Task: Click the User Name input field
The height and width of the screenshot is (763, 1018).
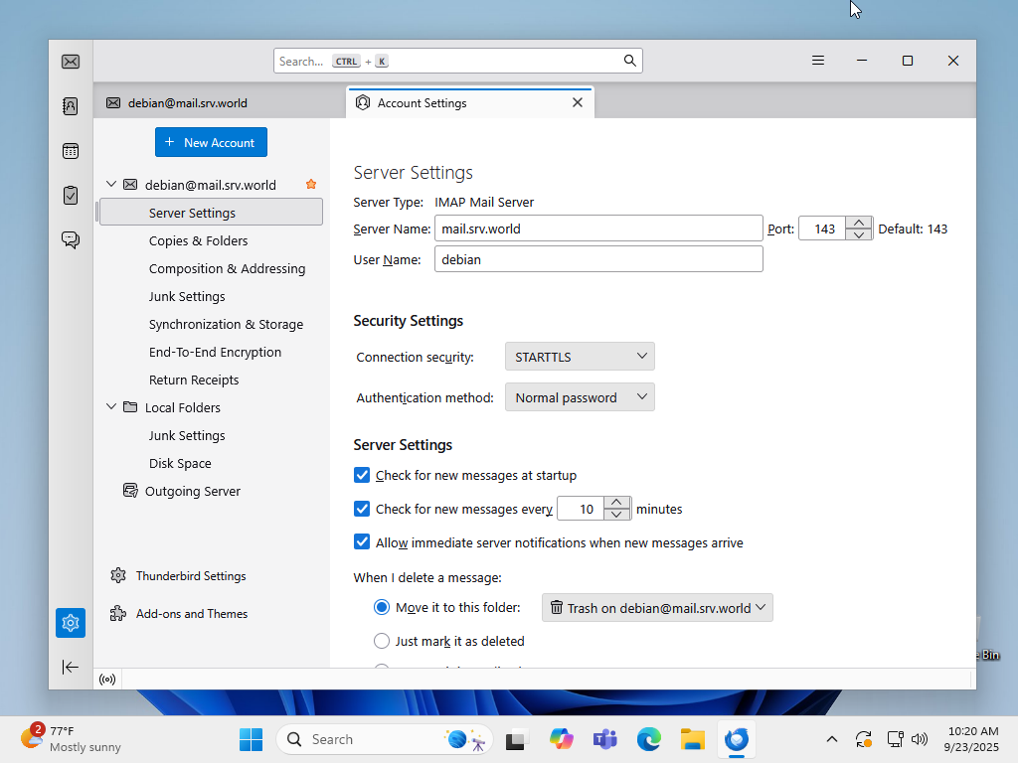Action: coord(598,259)
